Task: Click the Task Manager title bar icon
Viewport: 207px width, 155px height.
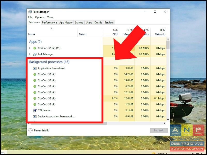Action: point(30,12)
